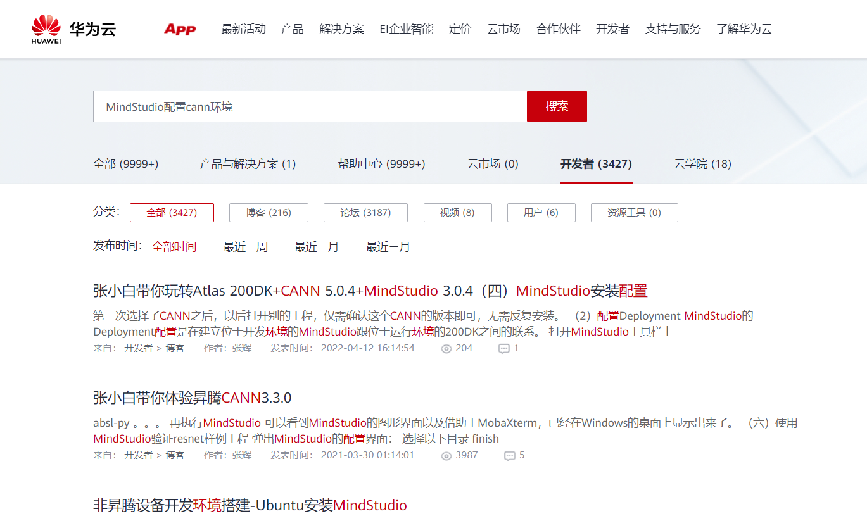Click the 发布时间: label

(x=118, y=246)
